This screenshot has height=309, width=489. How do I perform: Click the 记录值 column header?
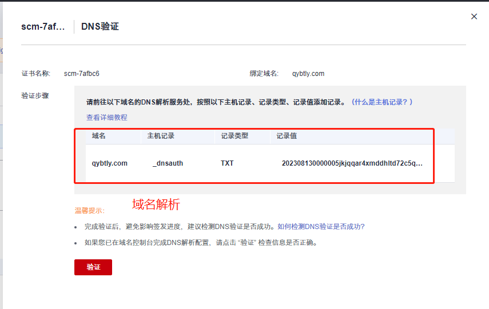click(x=287, y=136)
